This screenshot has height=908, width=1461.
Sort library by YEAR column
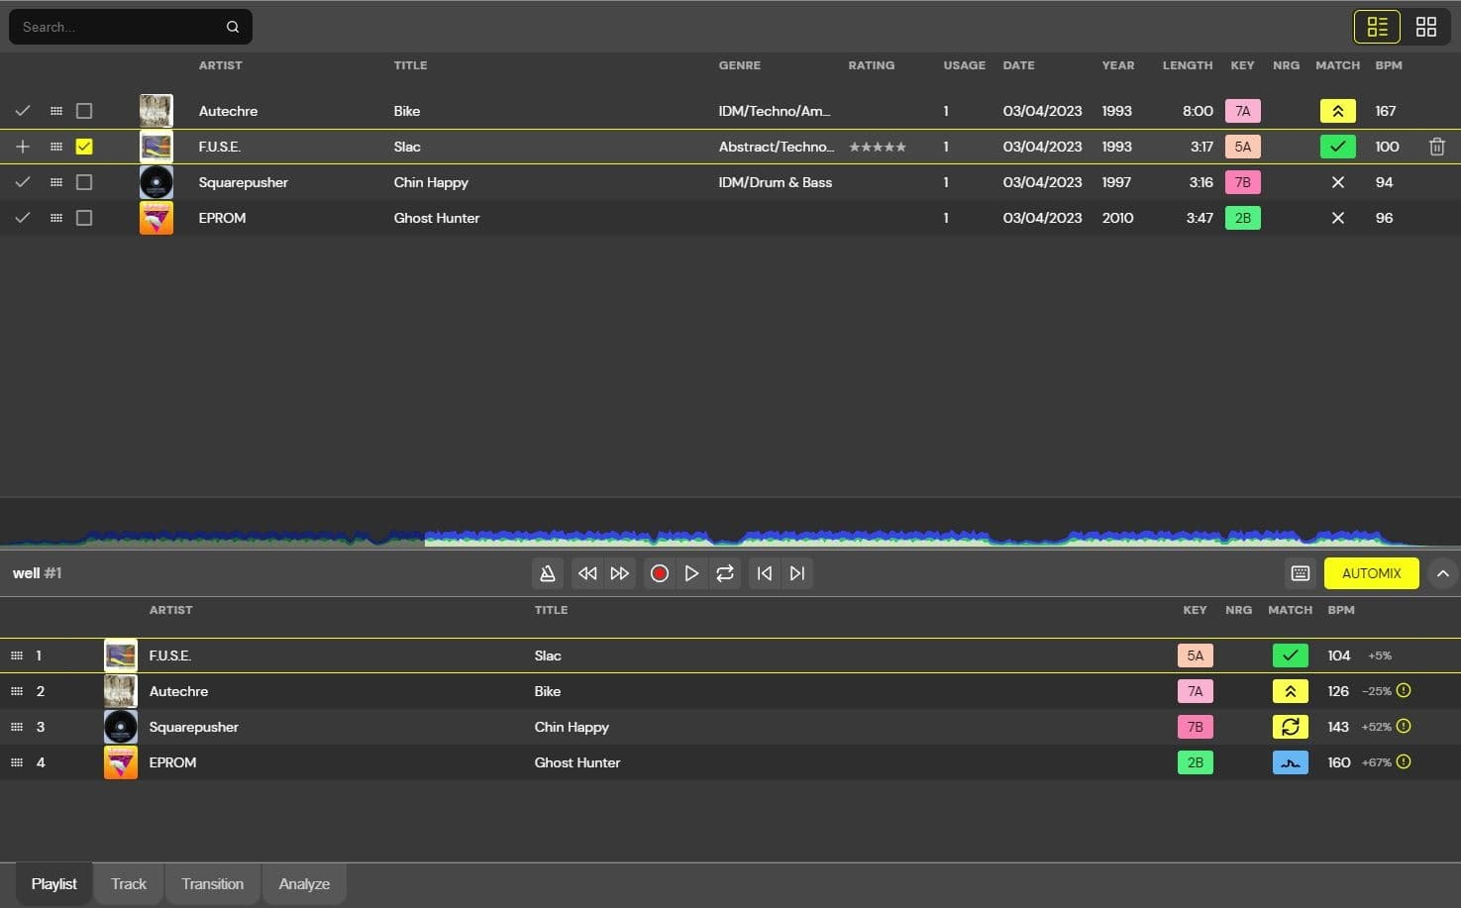(1118, 65)
